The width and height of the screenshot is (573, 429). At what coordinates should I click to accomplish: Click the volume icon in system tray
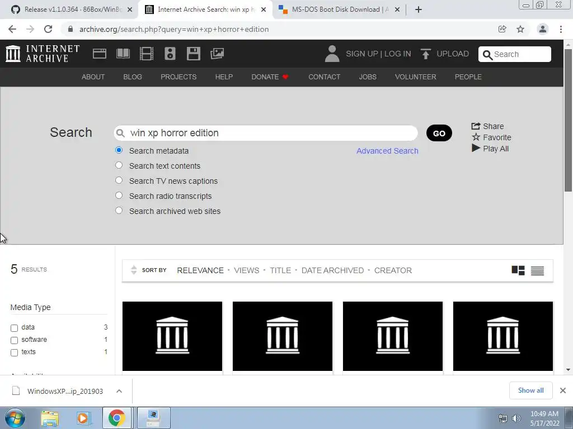coord(516,418)
